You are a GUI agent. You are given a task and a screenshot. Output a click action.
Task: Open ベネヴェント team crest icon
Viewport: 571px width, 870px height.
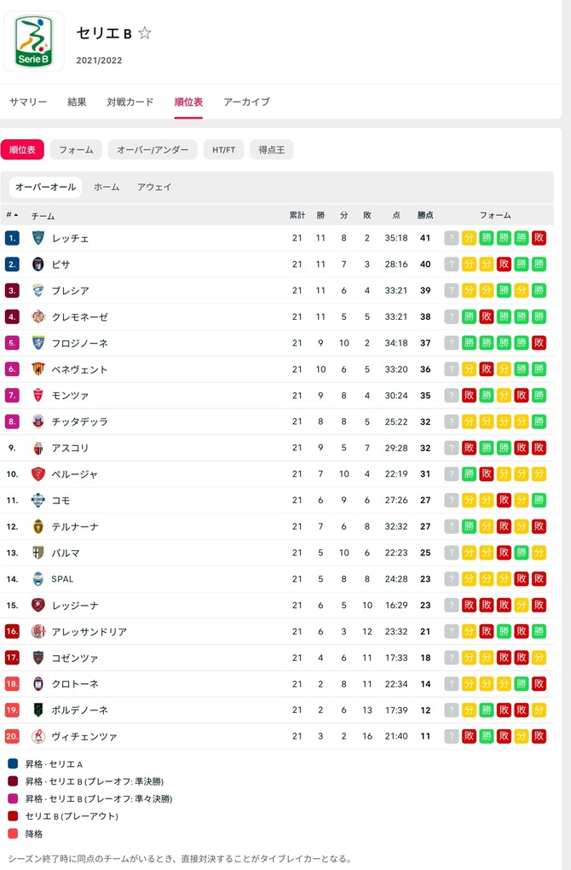point(38,369)
